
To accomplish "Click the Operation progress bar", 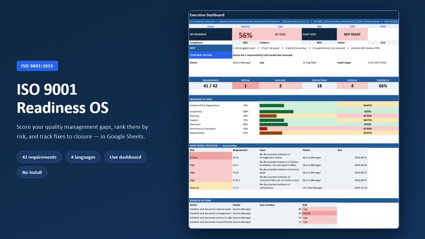I will click(x=274, y=124).
